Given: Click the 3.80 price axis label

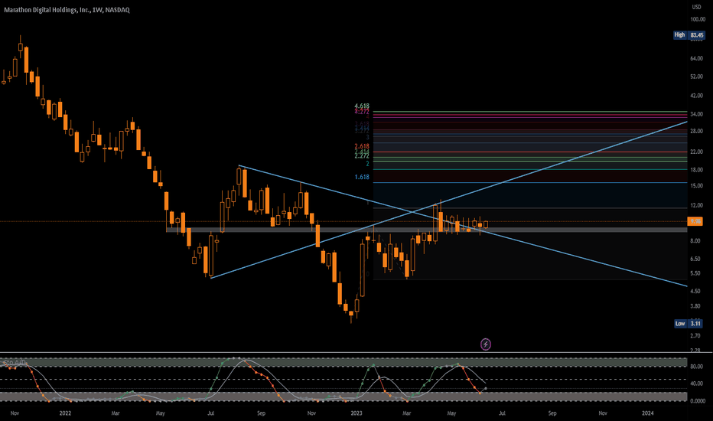Looking at the screenshot, I should coord(695,306).
